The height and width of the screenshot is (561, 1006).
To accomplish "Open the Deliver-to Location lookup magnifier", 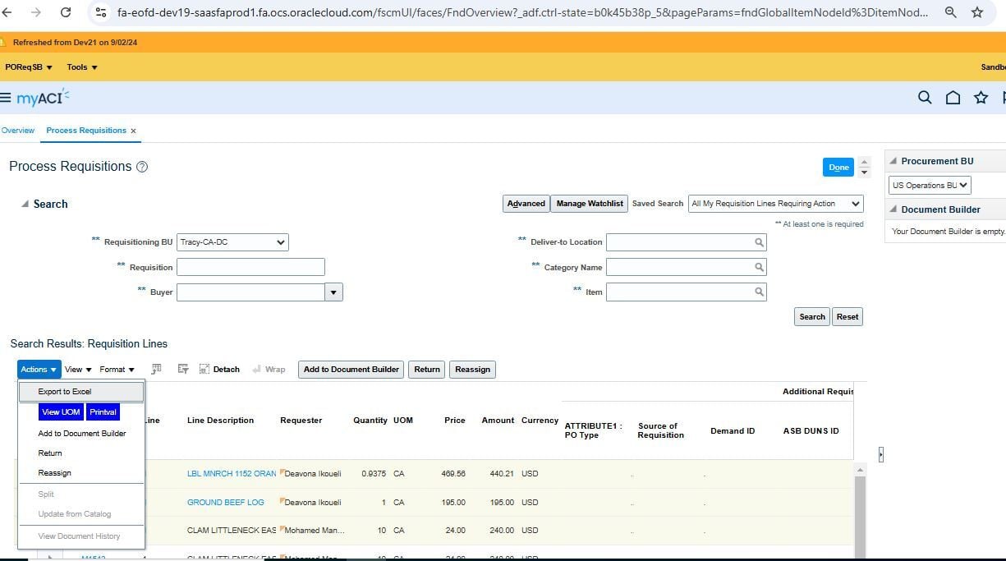I will tap(760, 242).
